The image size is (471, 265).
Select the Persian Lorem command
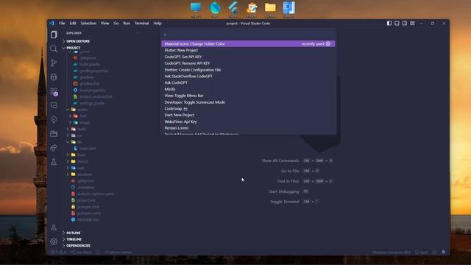tap(248, 128)
